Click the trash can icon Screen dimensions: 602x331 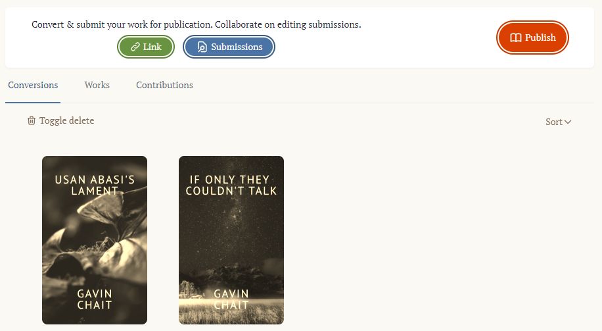tap(32, 120)
